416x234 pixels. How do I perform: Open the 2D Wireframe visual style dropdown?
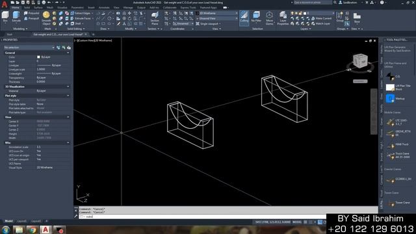tap(216, 13)
